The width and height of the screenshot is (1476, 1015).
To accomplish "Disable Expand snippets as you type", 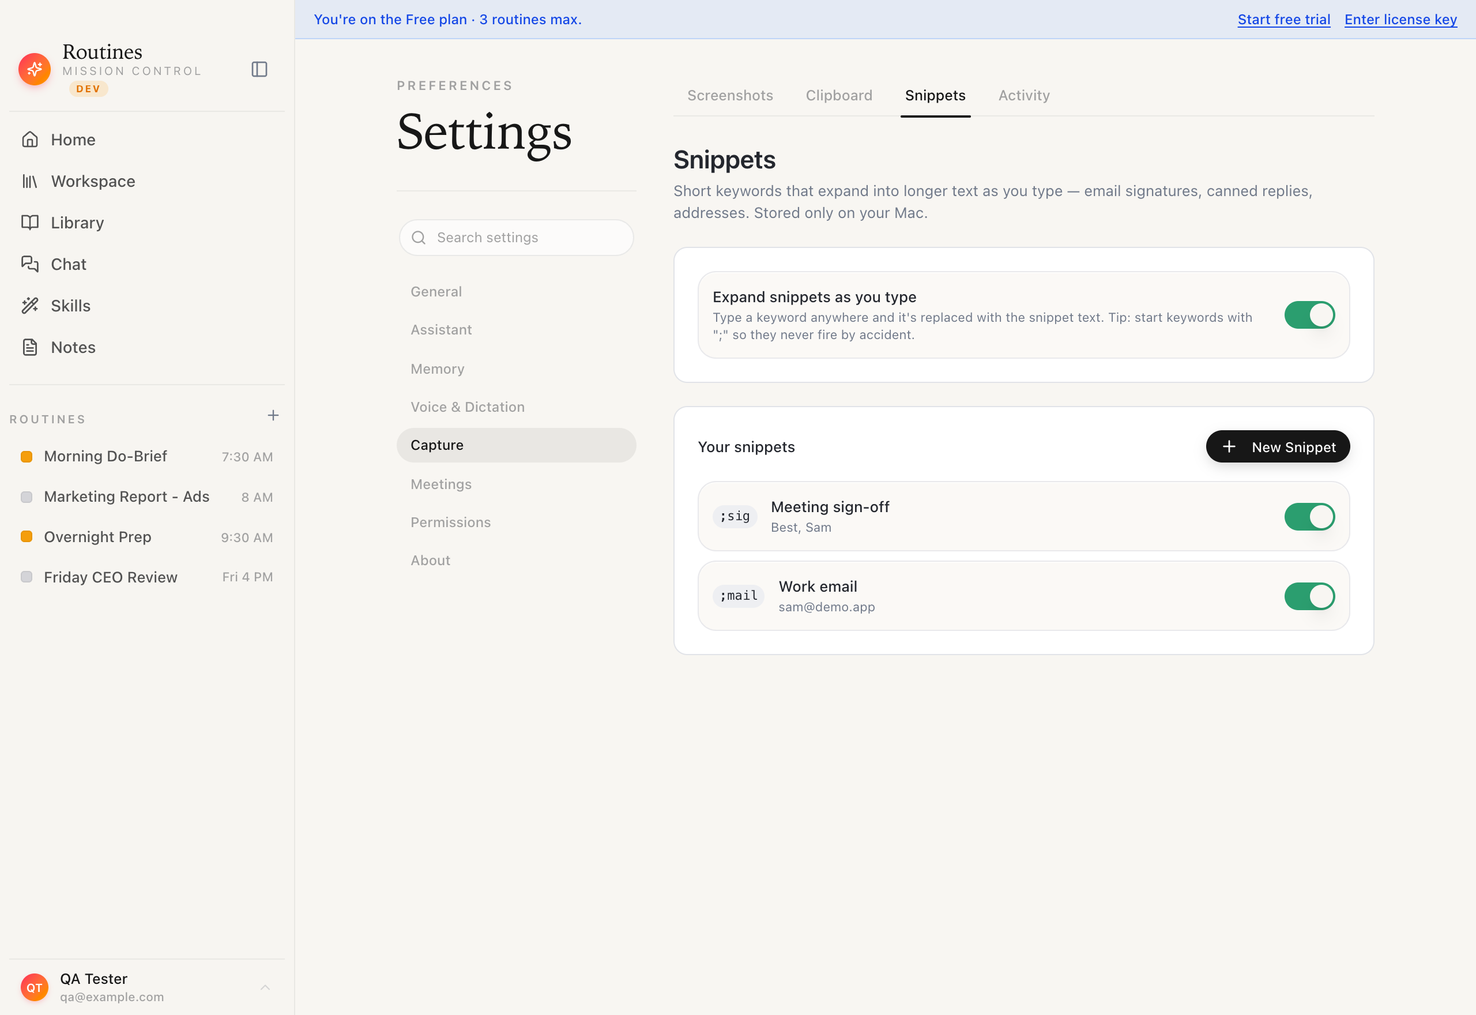I will coord(1309,315).
